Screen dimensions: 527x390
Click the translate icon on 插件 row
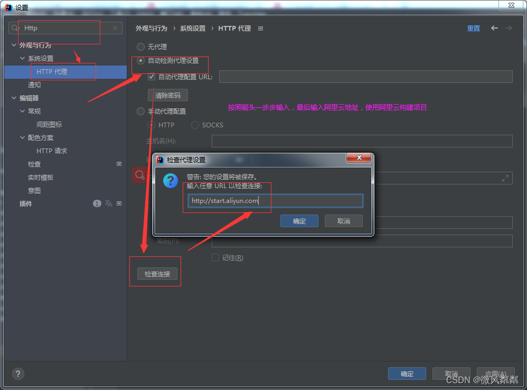(x=109, y=203)
